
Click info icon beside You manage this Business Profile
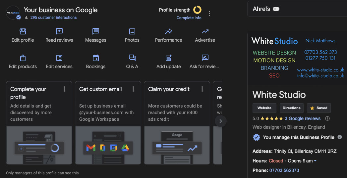click(x=340, y=137)
